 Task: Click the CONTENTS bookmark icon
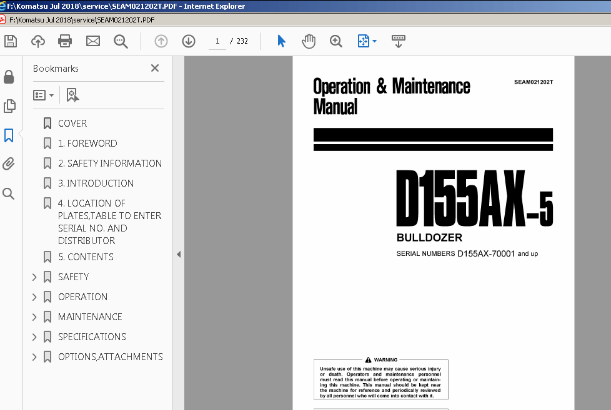tap(47, 257)
